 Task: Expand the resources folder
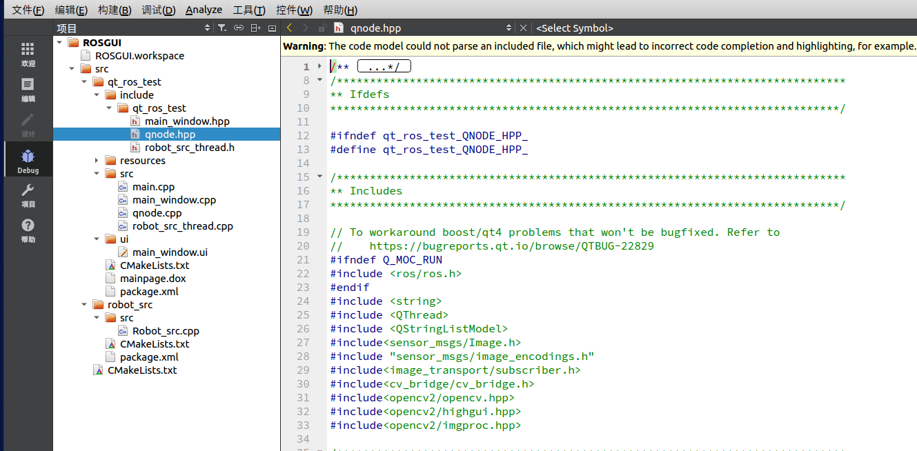pyautogui.click(x=97, y=161)
